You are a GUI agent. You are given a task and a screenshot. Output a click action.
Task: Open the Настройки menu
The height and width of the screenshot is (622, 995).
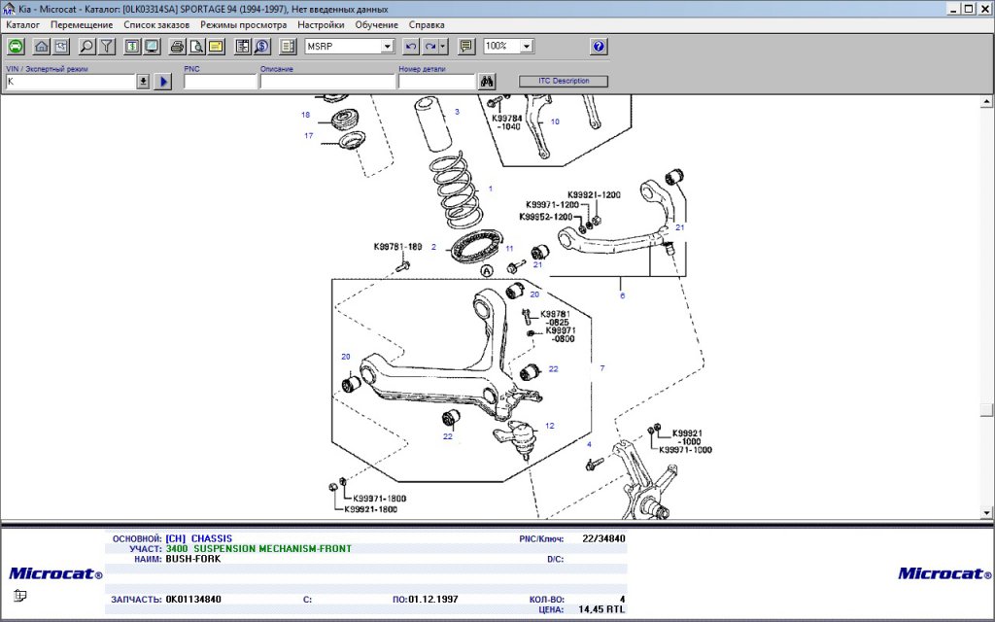[321, 24]
